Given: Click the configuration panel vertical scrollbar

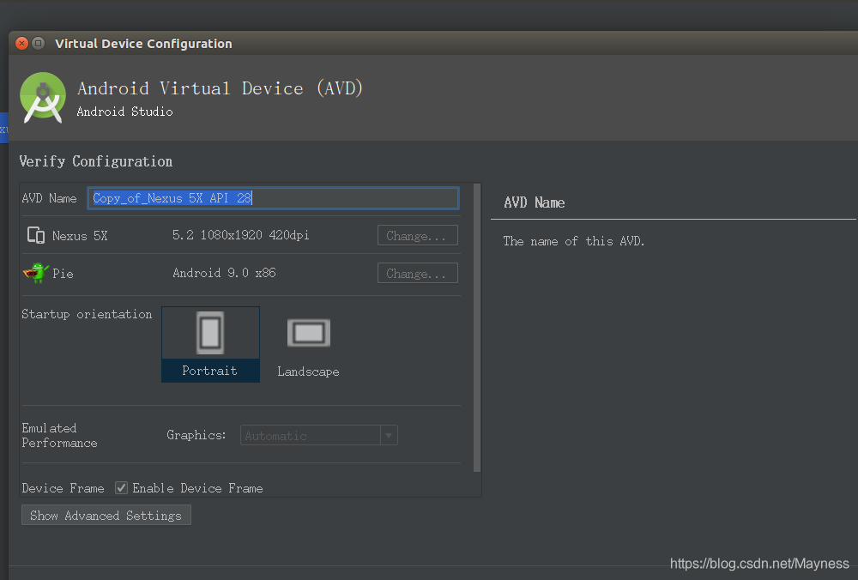Looking at the screenshot, I should [476, 329].
